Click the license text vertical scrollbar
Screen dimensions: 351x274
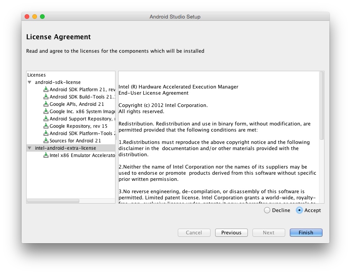[322, 106]
